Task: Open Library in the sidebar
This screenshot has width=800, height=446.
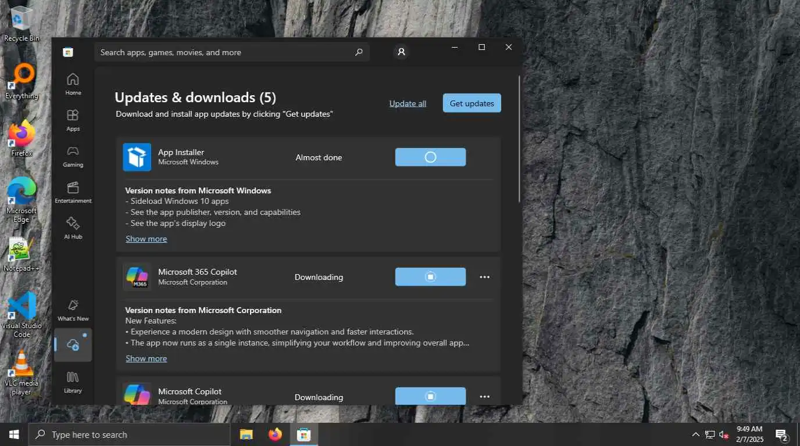Action: (73, 382)
